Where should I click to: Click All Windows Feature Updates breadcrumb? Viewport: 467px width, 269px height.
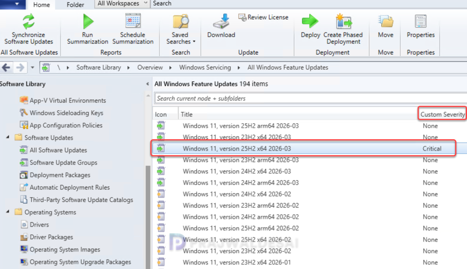(288, 67)
